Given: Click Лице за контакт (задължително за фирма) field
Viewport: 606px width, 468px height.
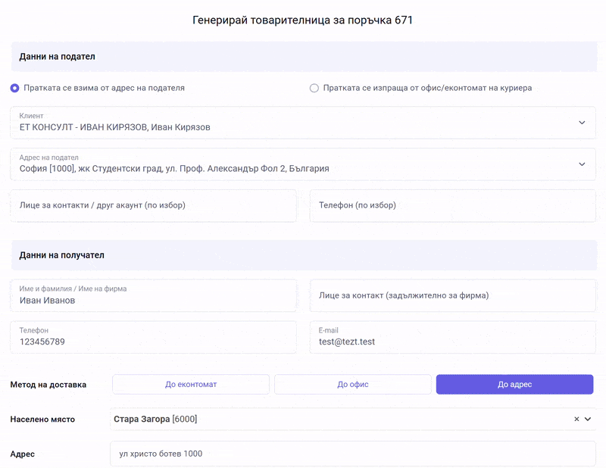Looking at the screenshot, I should (x=452, y=295).
